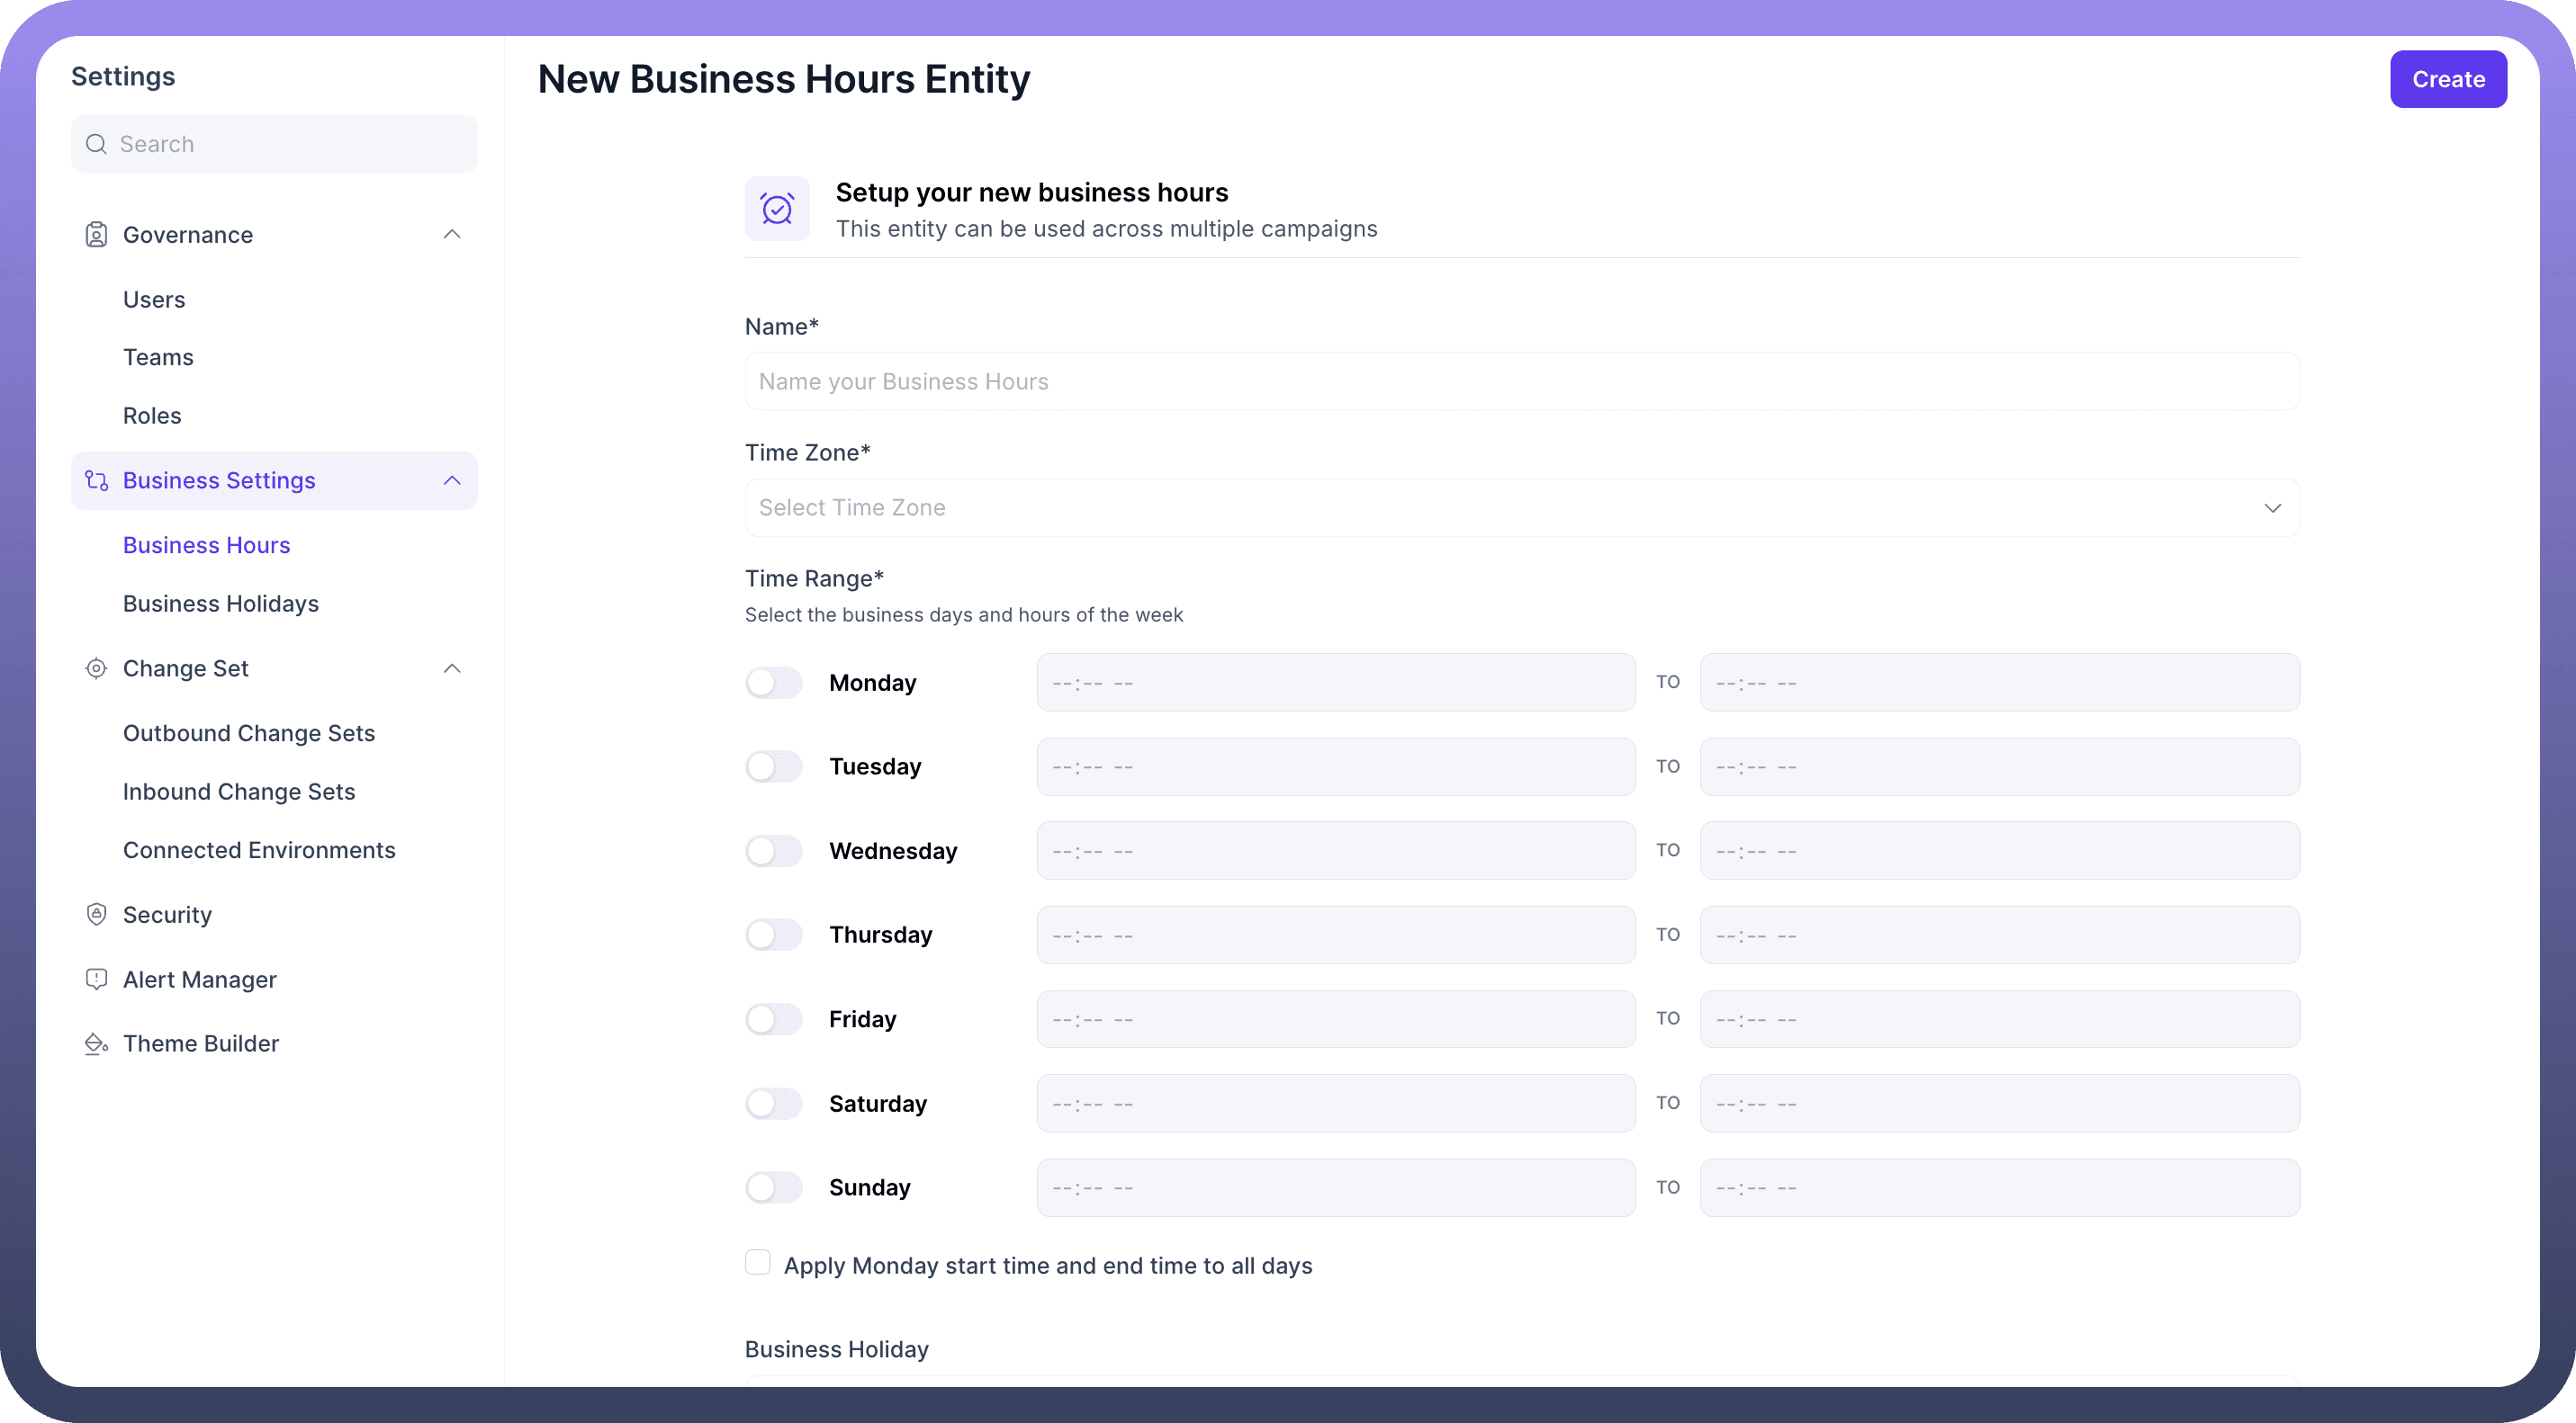Check Apply Monday time to all days
2576x1423 pixels.
(x=758, y=1263)
